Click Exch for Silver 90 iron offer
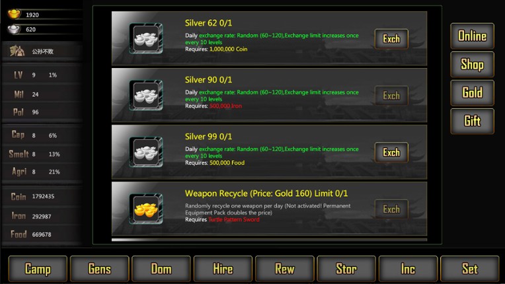The height and width of the screenshot is (284, 505). coord(391,96)
